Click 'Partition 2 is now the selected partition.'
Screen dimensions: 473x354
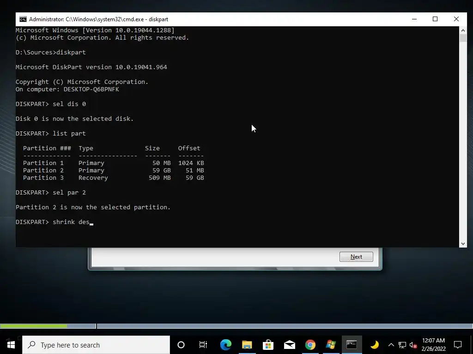tap(93, 207)
